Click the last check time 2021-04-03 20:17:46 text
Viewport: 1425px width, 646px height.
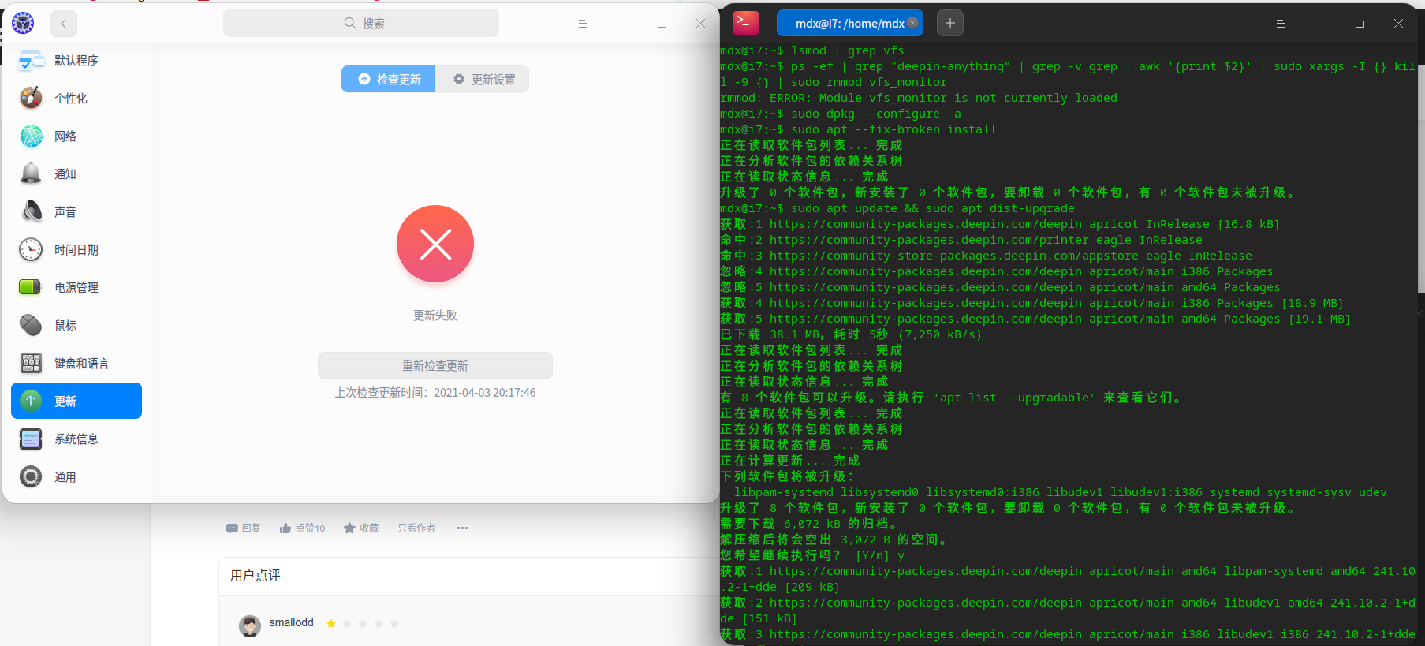pos(435,393)
